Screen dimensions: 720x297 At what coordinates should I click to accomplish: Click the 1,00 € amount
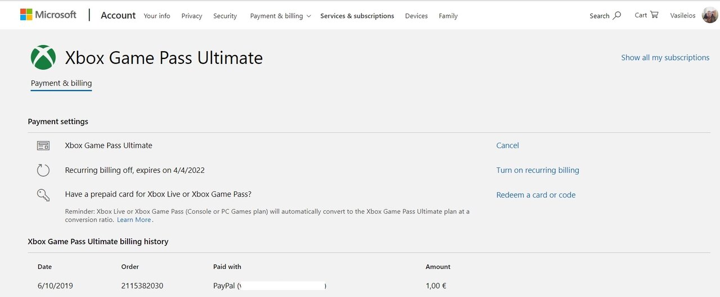(x=436, y=286)
